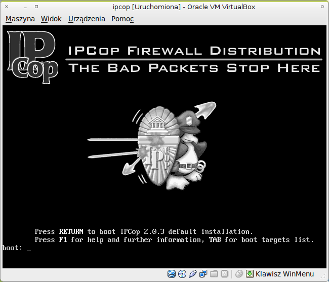The width and height of the screenshot is (329, 282).
Task: Click the USB devices status icon
Action: point(193,274)
